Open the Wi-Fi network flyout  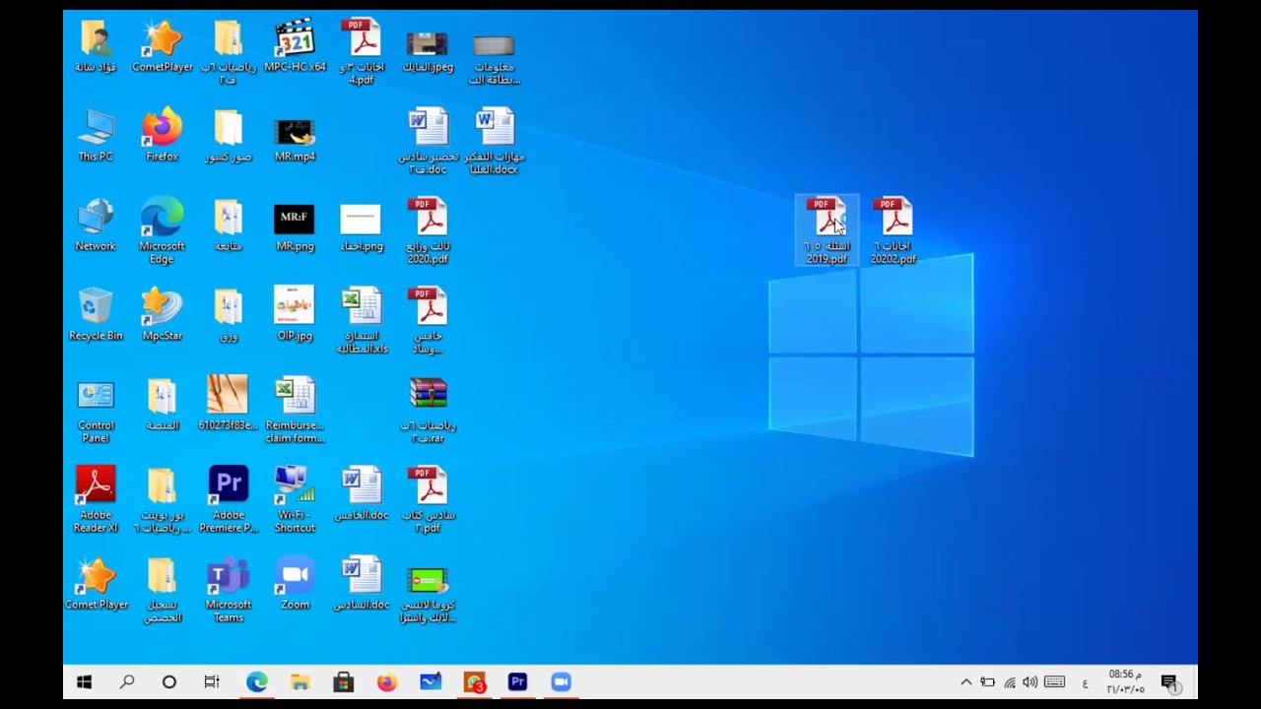click(x=1010, y=682)
